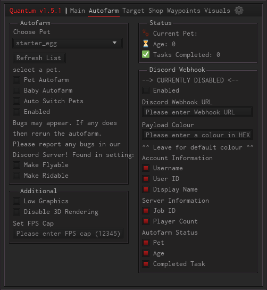Open the Choose Pet combo box
The width and height of the screenshot is (267, 290).
point(68,43)
